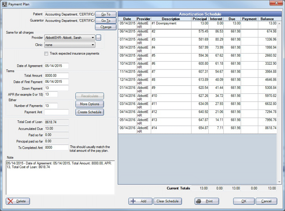The image size is (285, 211).
Task: Confirm the payment plan with OK
Action: tap(244, 201)
